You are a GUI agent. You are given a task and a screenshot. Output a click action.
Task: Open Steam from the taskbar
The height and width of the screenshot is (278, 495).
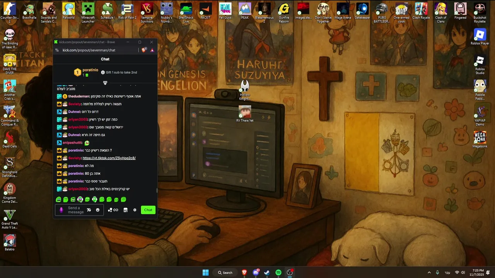pos(267,273)
